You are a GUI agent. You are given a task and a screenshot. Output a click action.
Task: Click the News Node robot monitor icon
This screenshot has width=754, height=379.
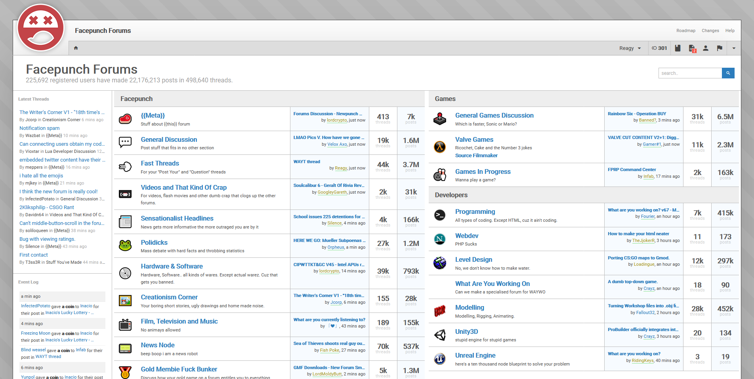(125, 349)
